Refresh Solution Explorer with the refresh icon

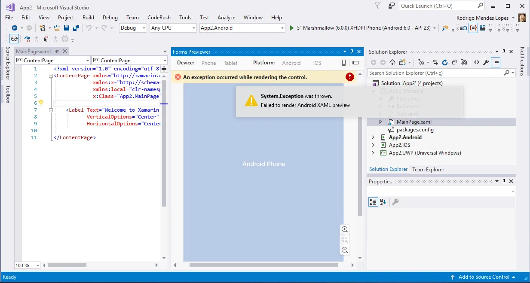[x=445, y=62]
